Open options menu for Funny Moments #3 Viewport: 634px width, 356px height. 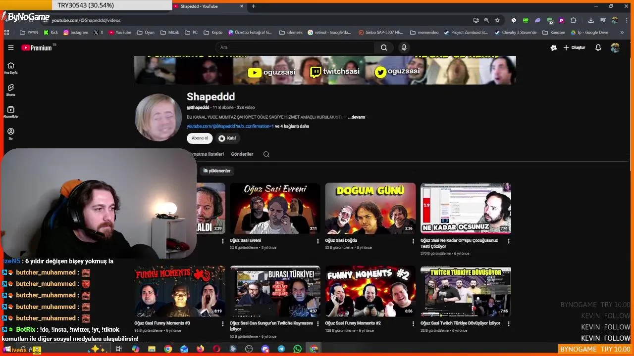[222, 323]
